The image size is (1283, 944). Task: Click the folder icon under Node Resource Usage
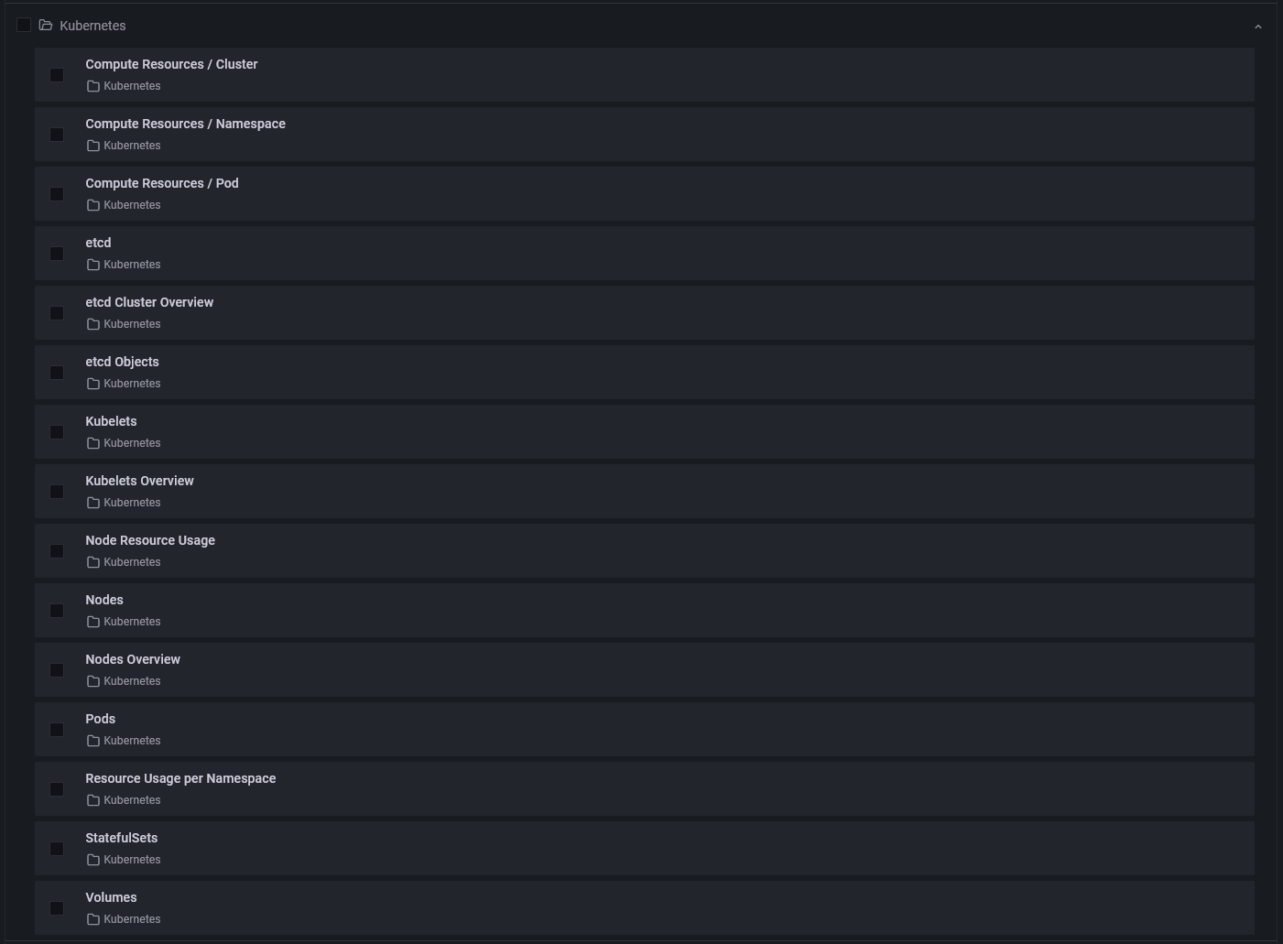coord(92,561)
